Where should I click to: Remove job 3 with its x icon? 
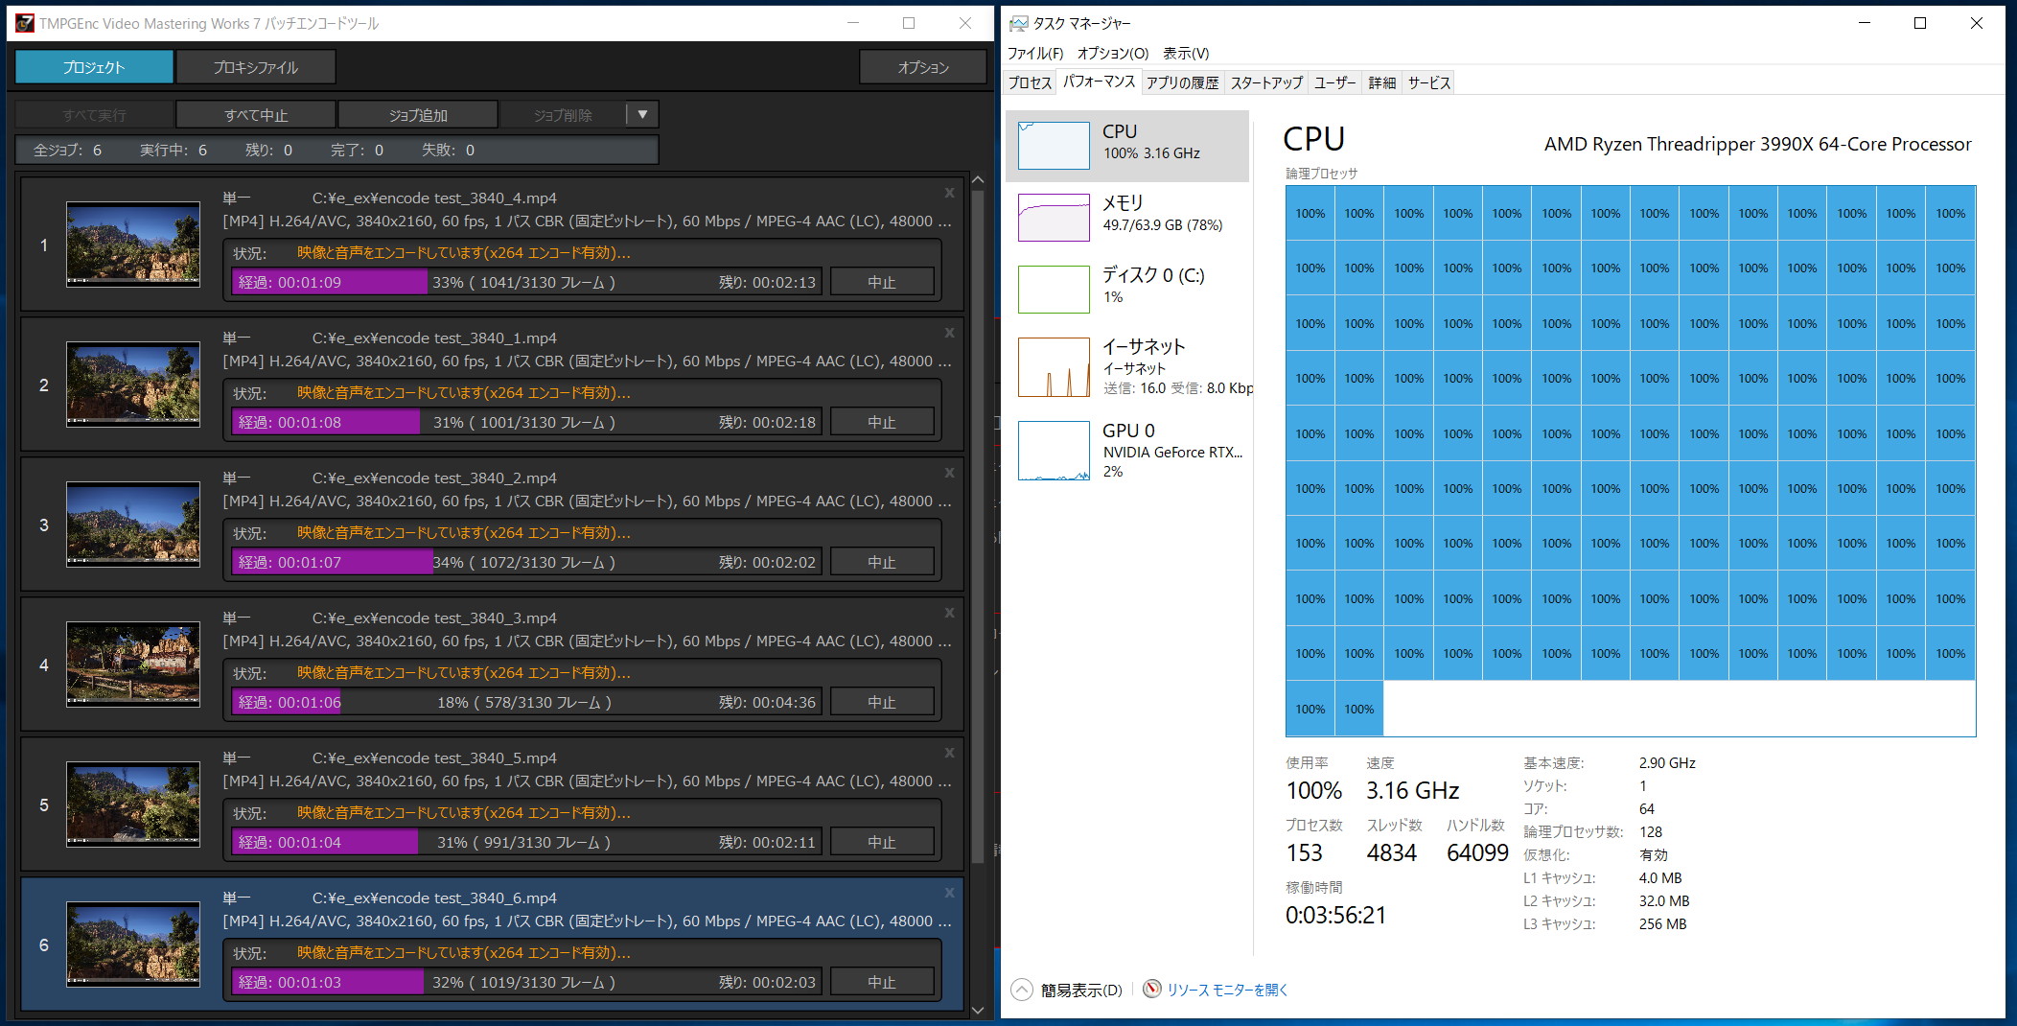pyautogui.click(x=949, y=473)
